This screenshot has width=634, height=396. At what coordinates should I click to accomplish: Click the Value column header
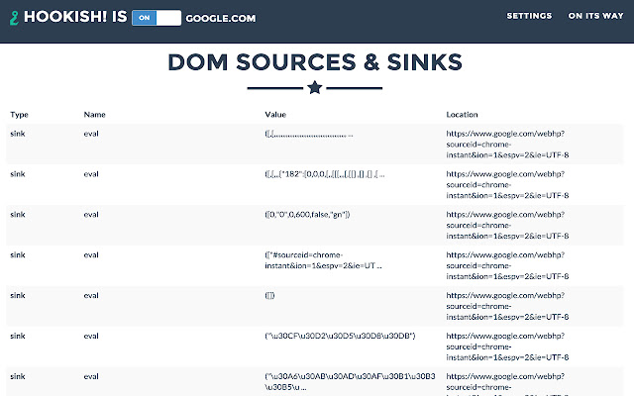tap(275, 115)
